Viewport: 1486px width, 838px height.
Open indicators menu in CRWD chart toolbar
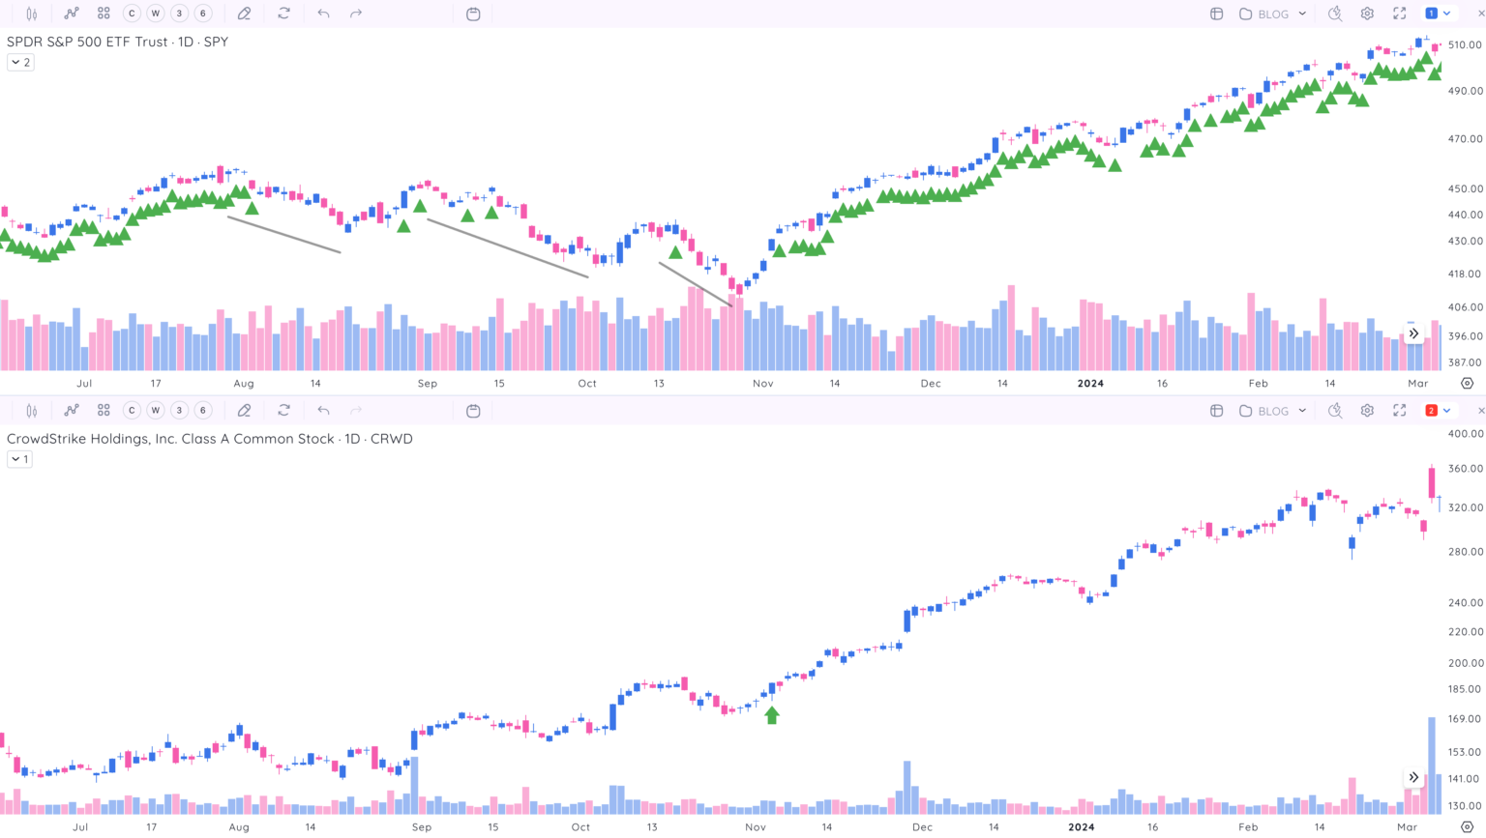[72, 411]
